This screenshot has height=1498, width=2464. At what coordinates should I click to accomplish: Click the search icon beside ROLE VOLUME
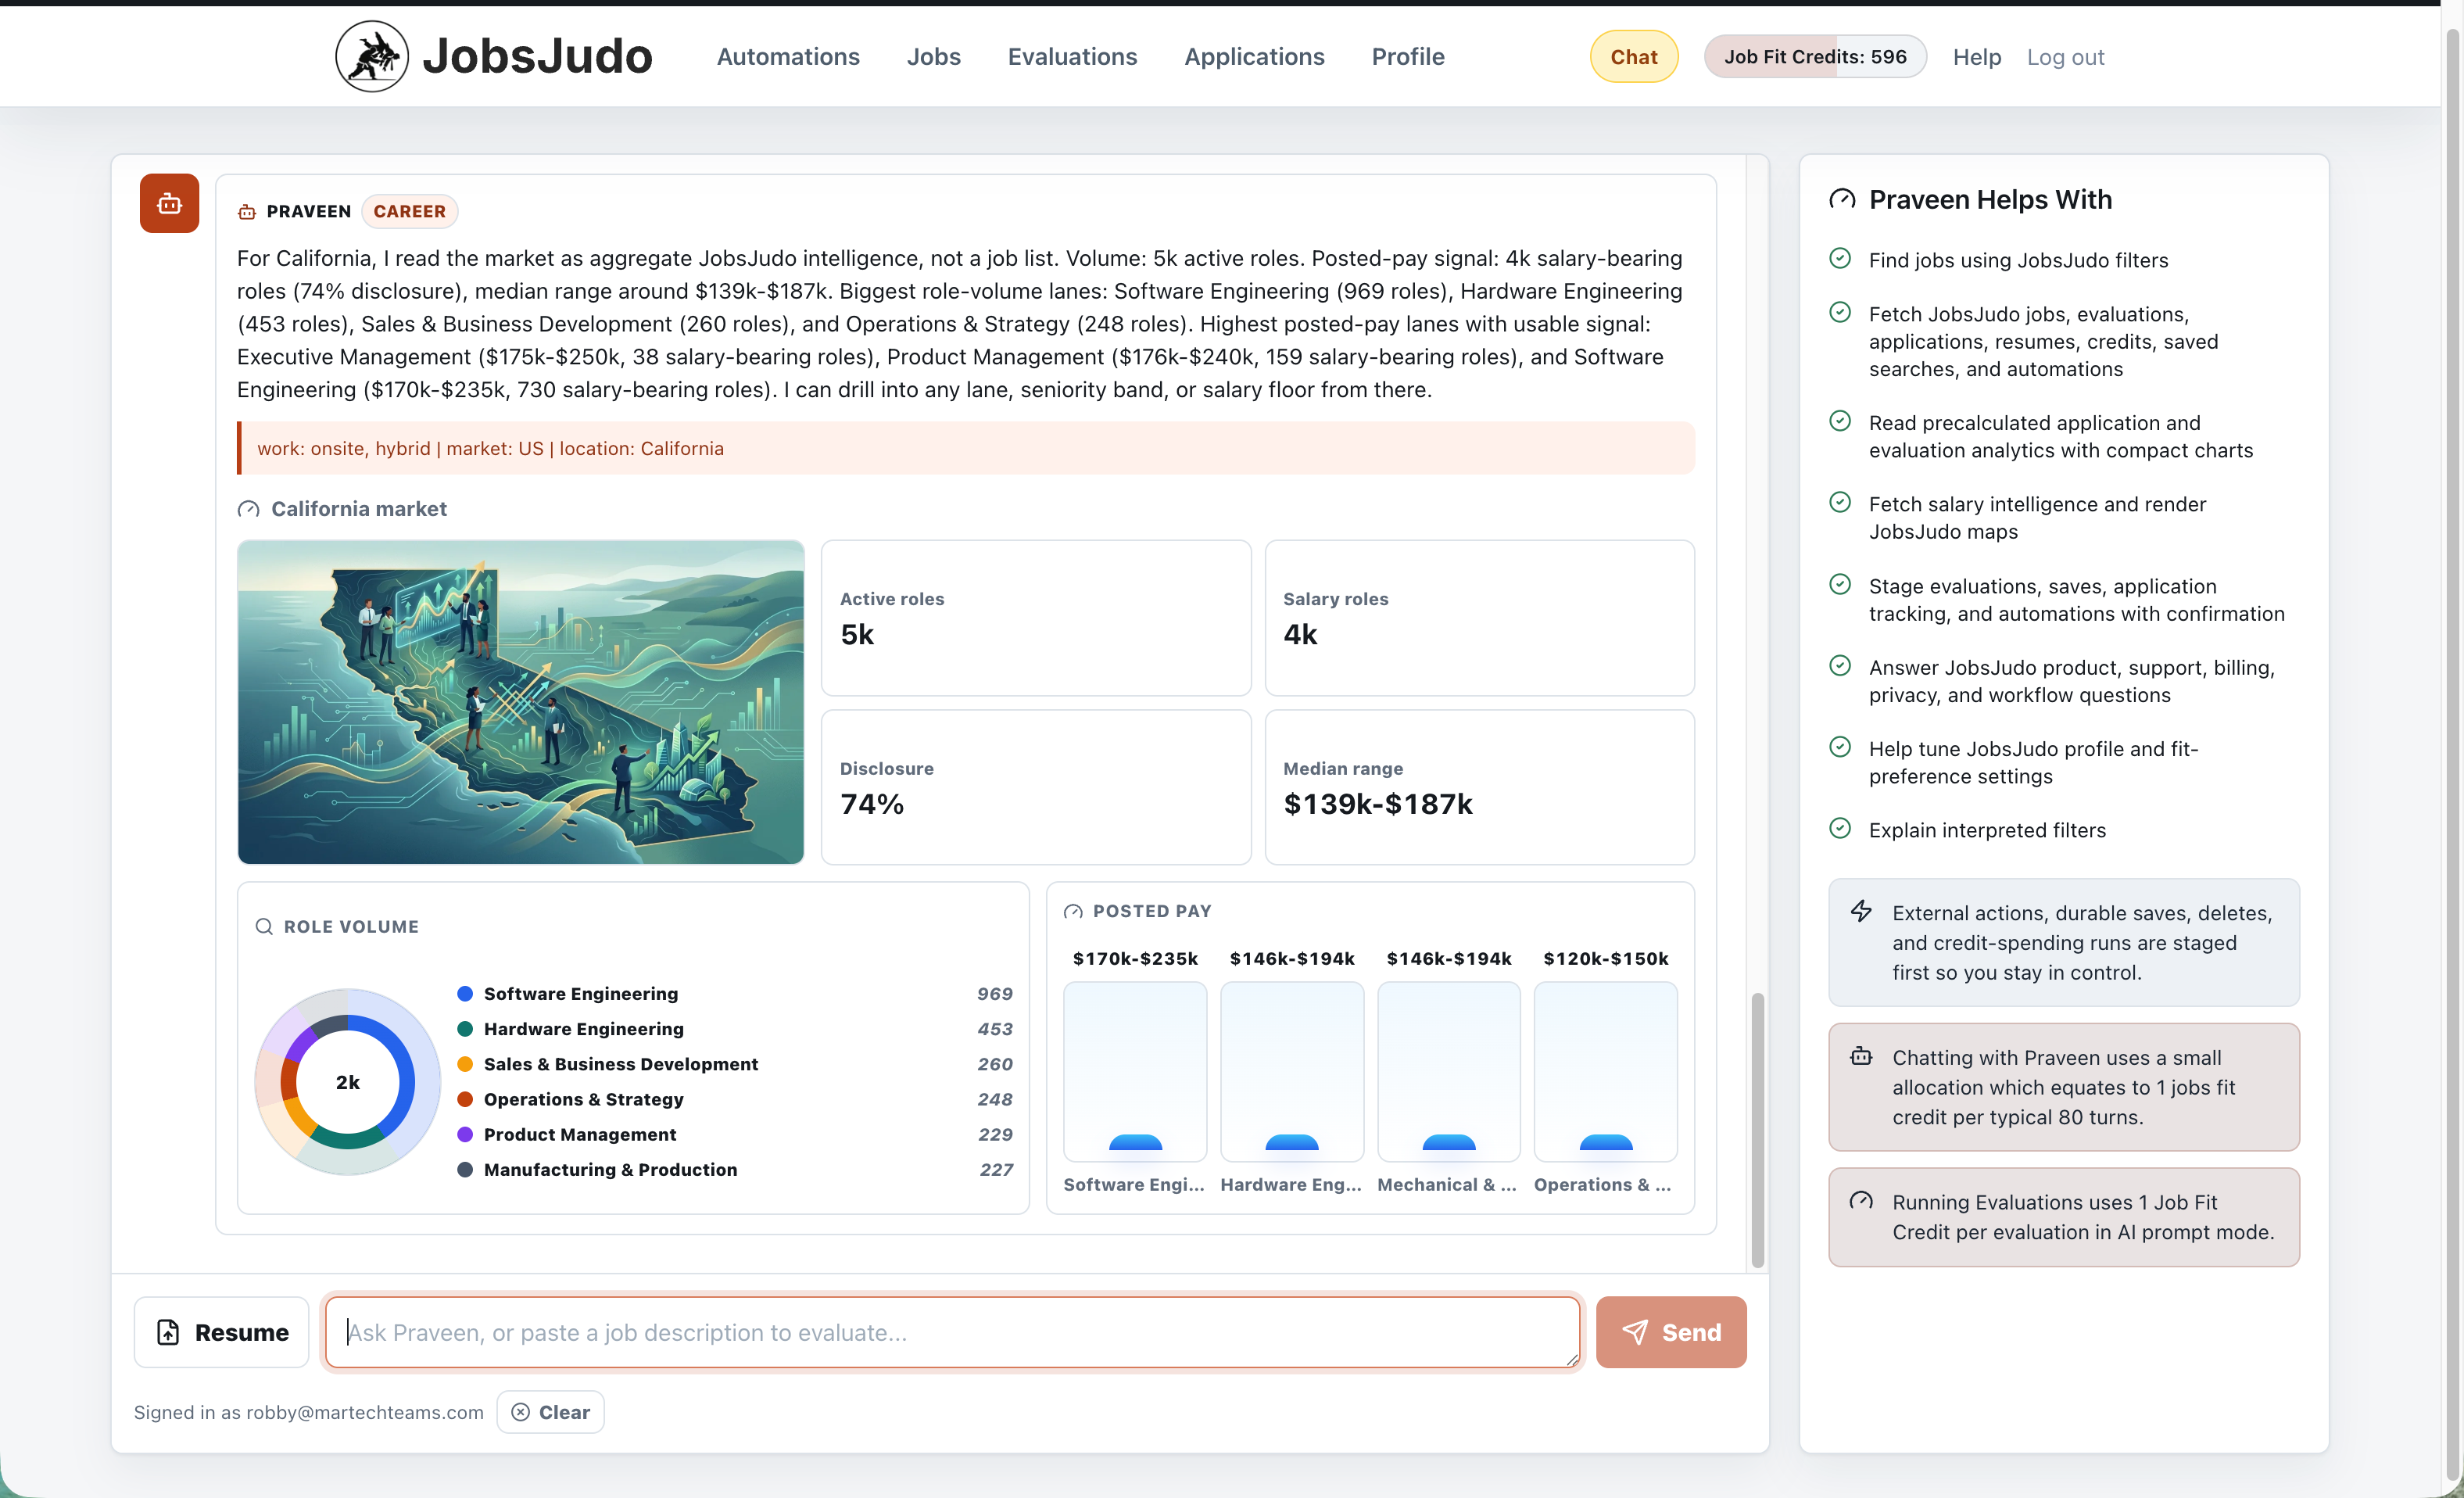click(264, 926)
